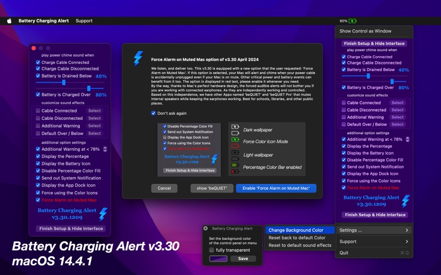Toggle Display the Percentage in left window
The width and height of the screenshot is (441, 275).
(38, 156)
